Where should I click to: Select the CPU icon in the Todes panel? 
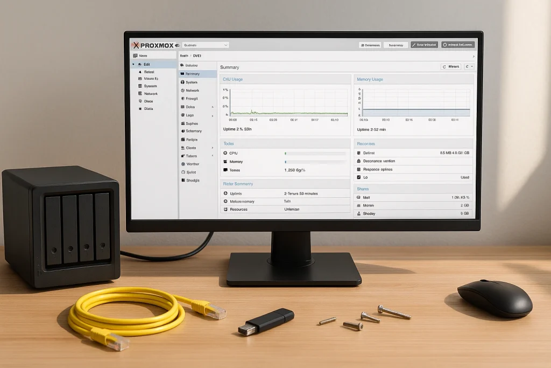(225, 153)
